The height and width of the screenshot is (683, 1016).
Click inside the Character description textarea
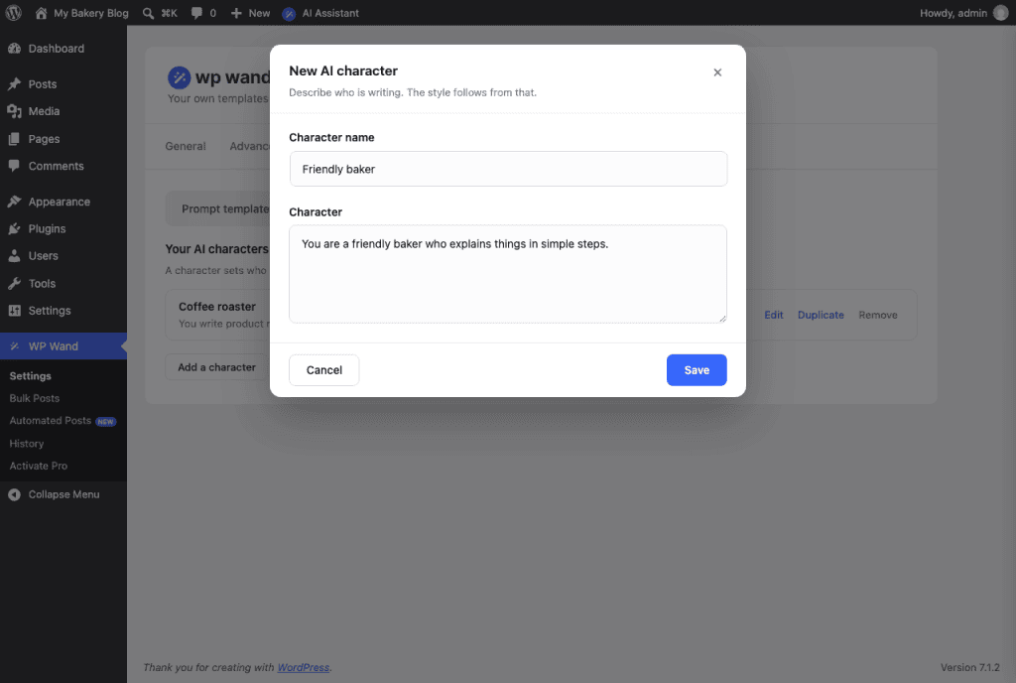coord(508,273)
